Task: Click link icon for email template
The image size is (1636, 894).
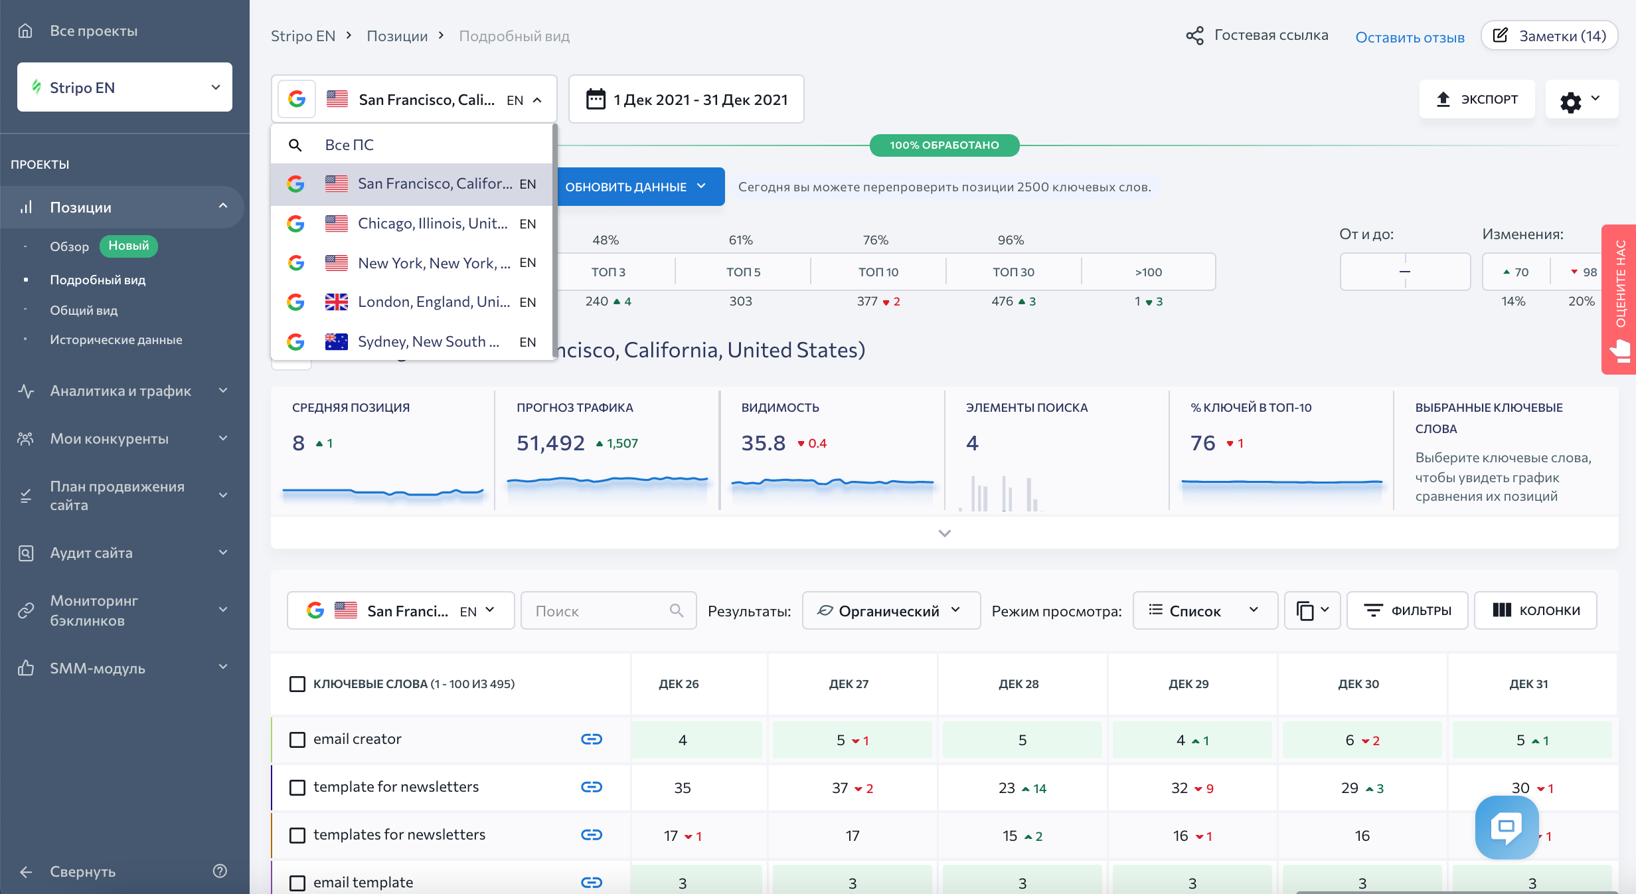Action: (x=591, y=883)
